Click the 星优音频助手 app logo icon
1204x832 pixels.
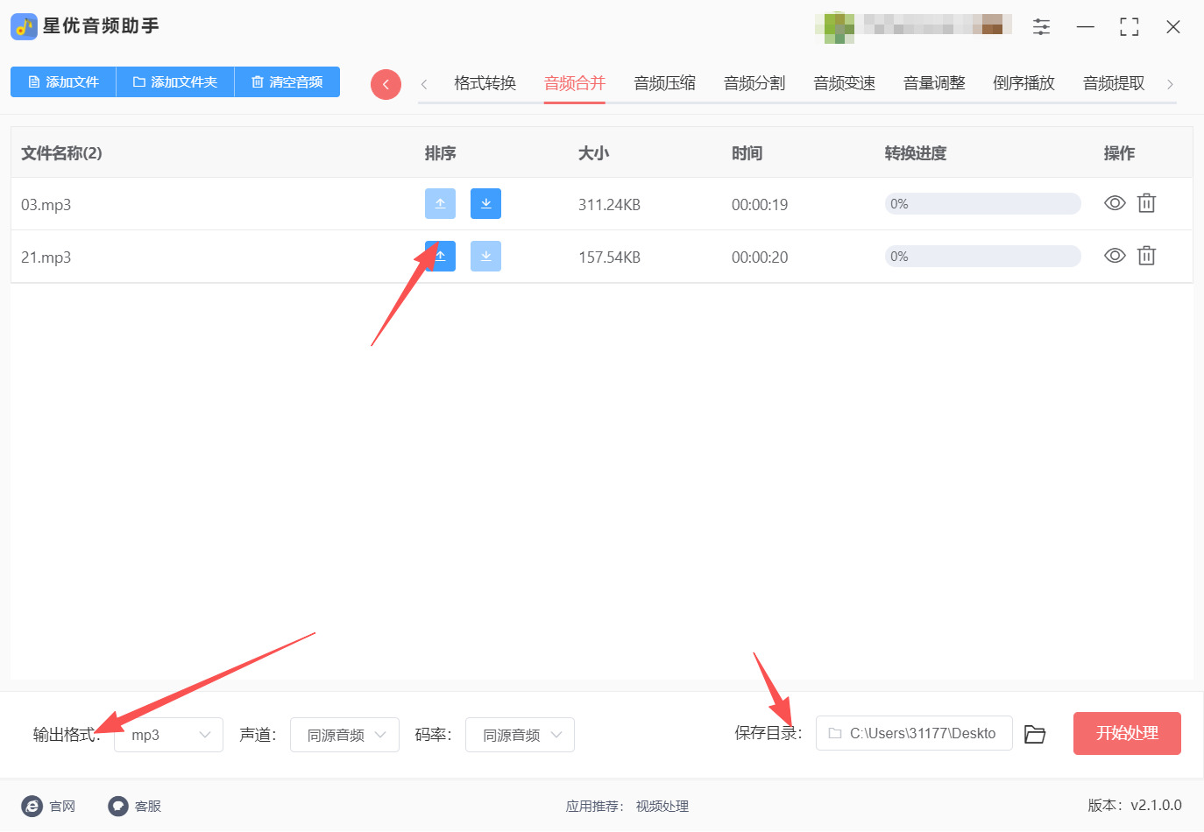pos(24,26)
